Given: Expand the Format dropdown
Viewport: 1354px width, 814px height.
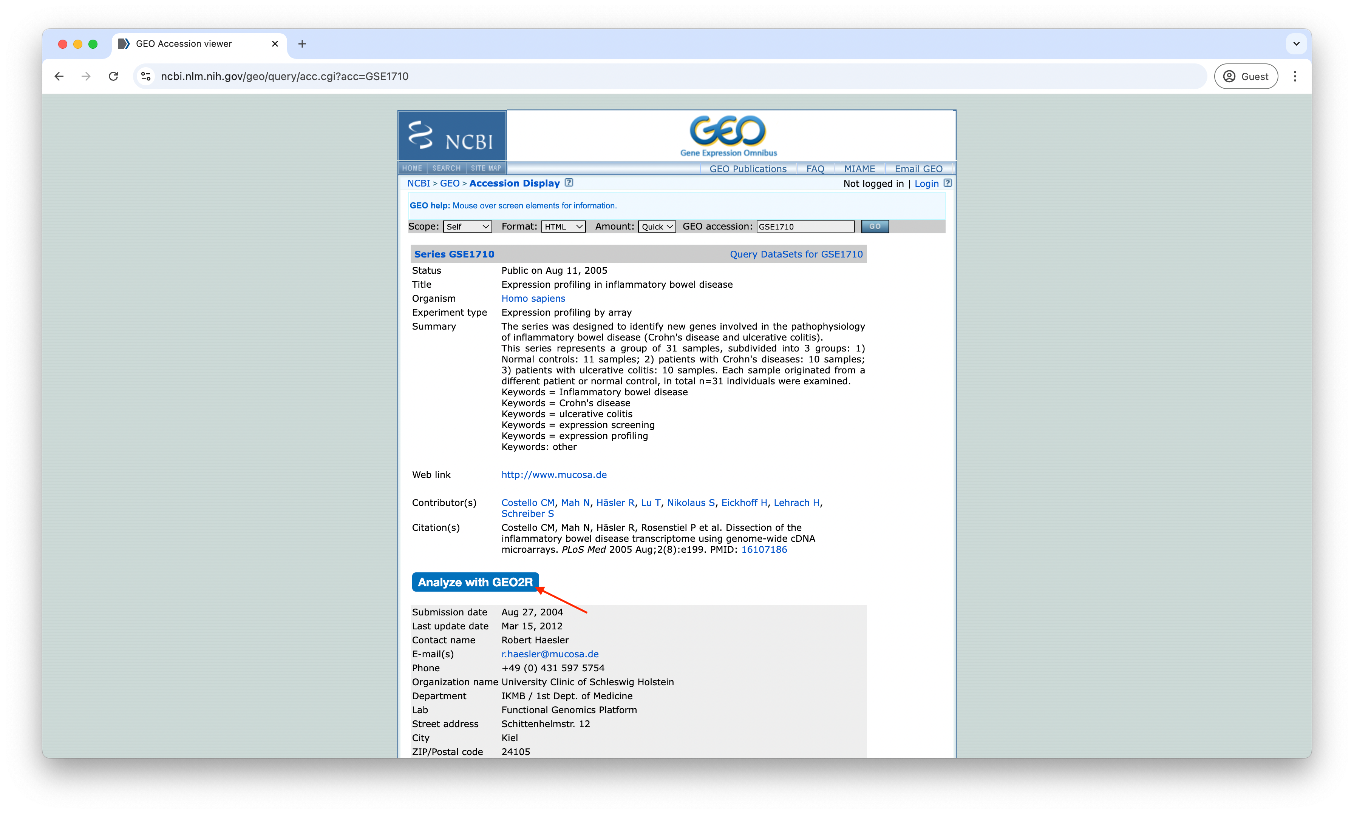Looking at the screenshot, I should (563, 227).
